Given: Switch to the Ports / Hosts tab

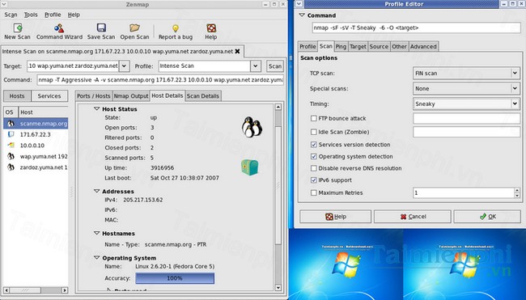Looking at the screenshot, I should tap(94, 96).
